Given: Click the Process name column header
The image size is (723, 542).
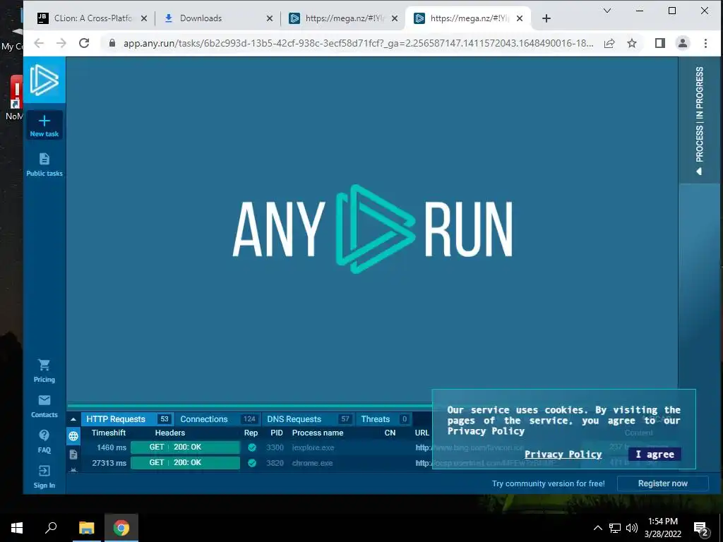Looking at the screenshot, I should pyautogui.click(x=318, y=433).
